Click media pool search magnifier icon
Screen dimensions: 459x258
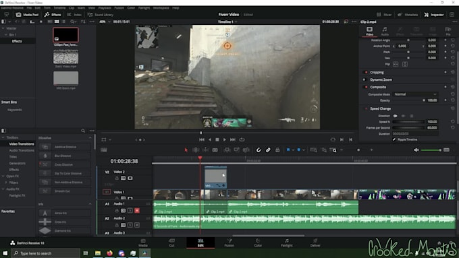tap(72, 22)
